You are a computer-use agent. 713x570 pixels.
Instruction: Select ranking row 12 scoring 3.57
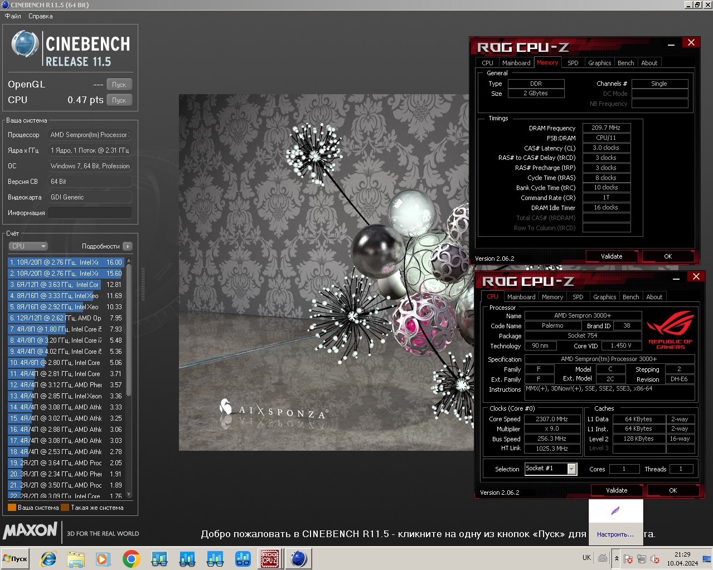(66, 384)
